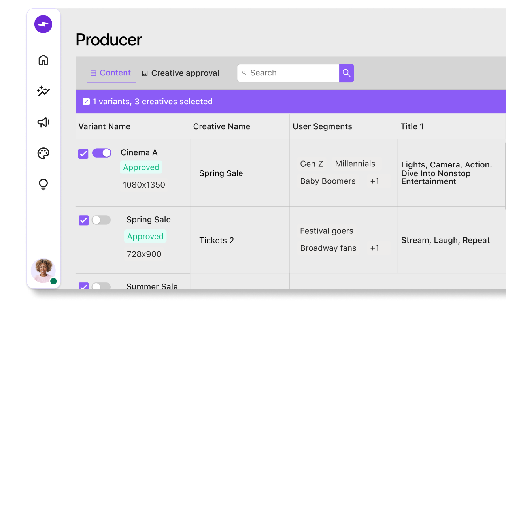Click the Cinema A variant name

coord(139,152)
